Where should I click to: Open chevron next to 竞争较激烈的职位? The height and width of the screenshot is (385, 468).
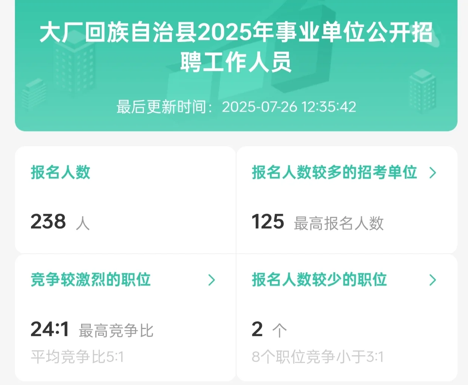point(212,280)
